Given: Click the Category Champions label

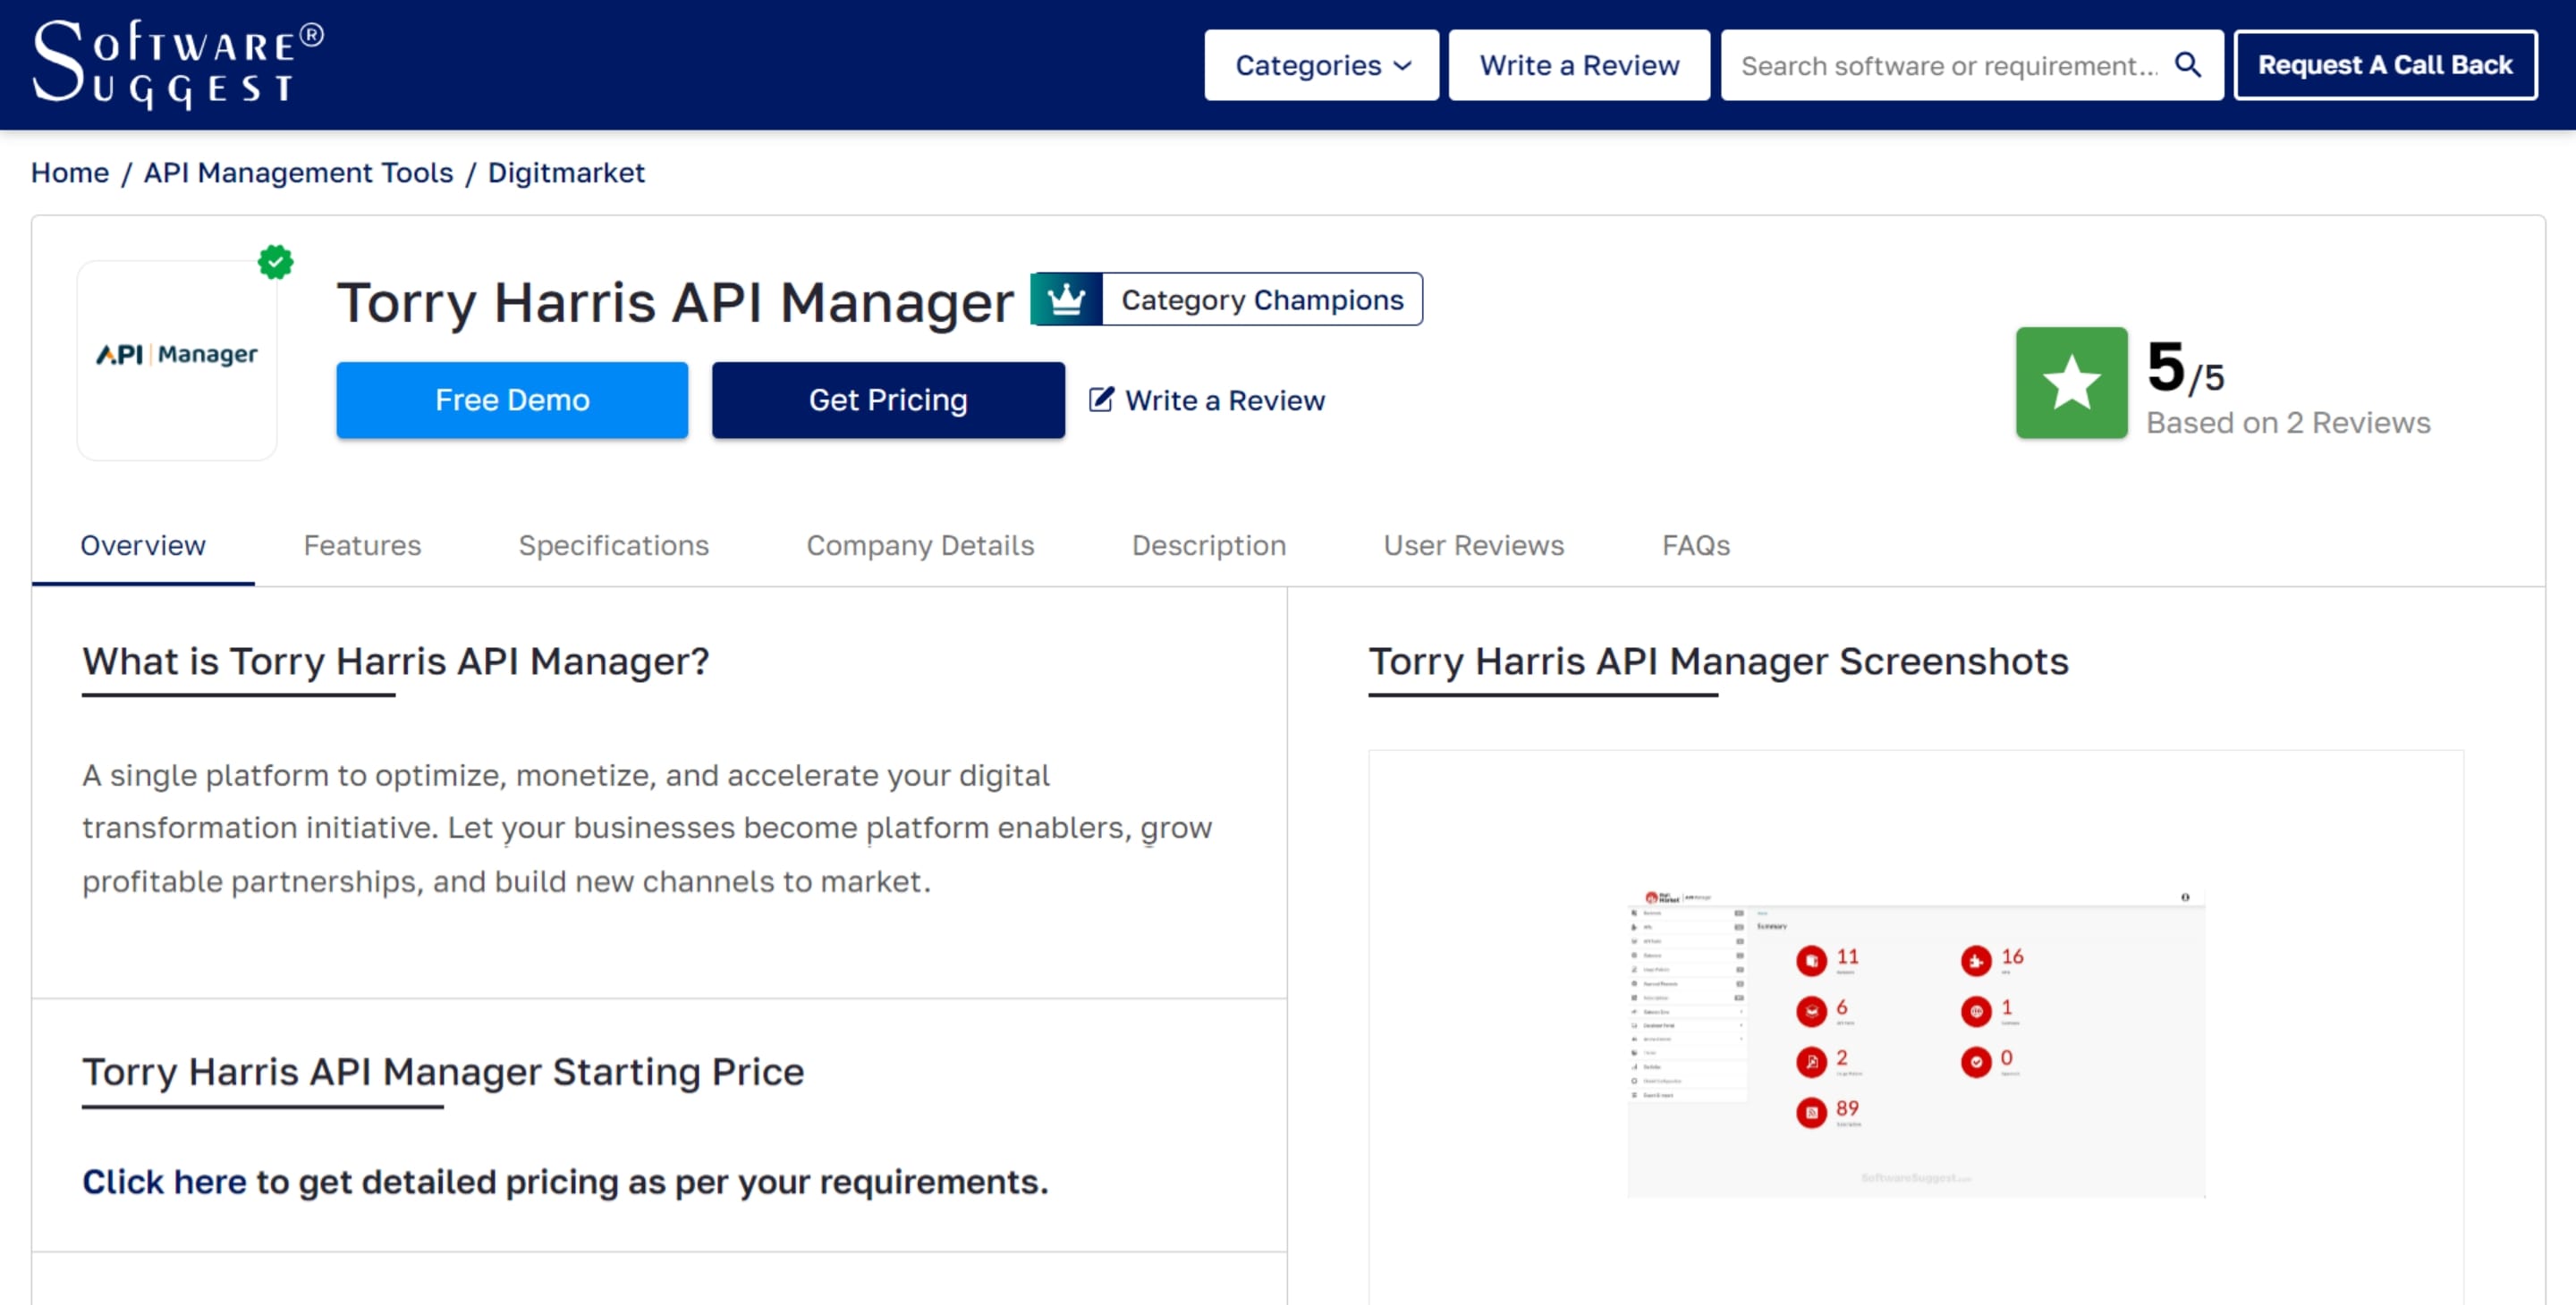Looking at the screenshot, I should [x=1262, y=299].
